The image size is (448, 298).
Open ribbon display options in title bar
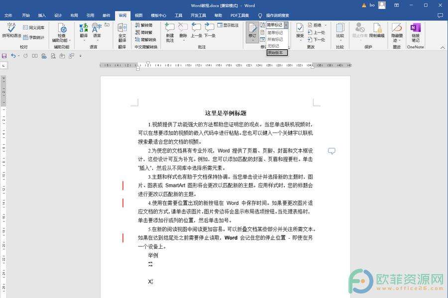click(x=397, y=5)
